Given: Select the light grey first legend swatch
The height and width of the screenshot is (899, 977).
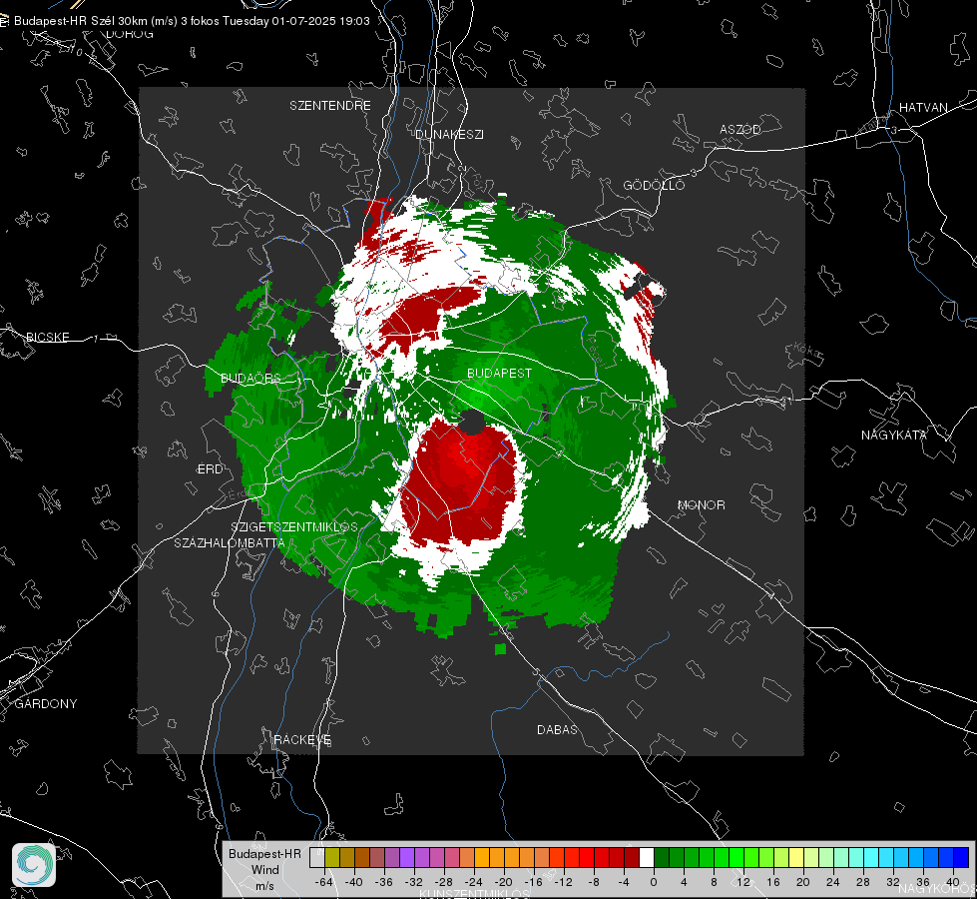Looking at the screenshot, I should [317, 857].
